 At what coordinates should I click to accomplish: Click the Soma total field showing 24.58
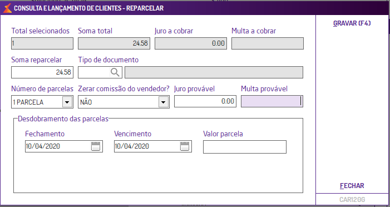click(114, 43)
